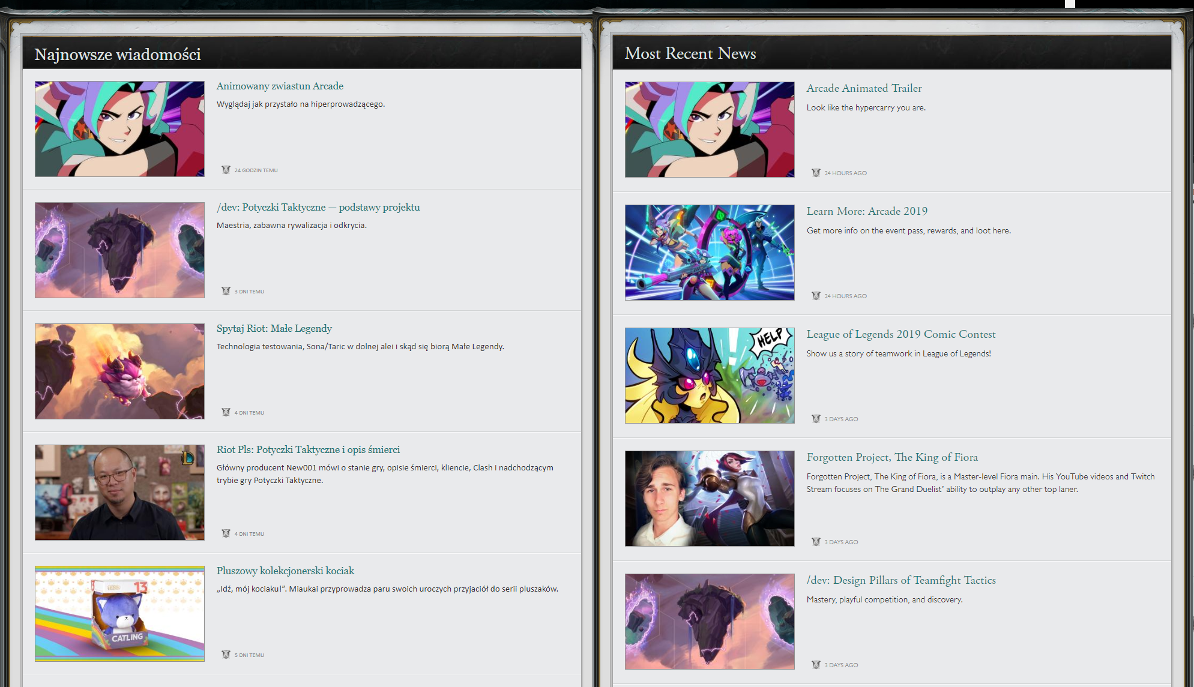1194x687 pixels.
Task: Open the 'Learn More: Arcade 2019' link
Action: 867,211
